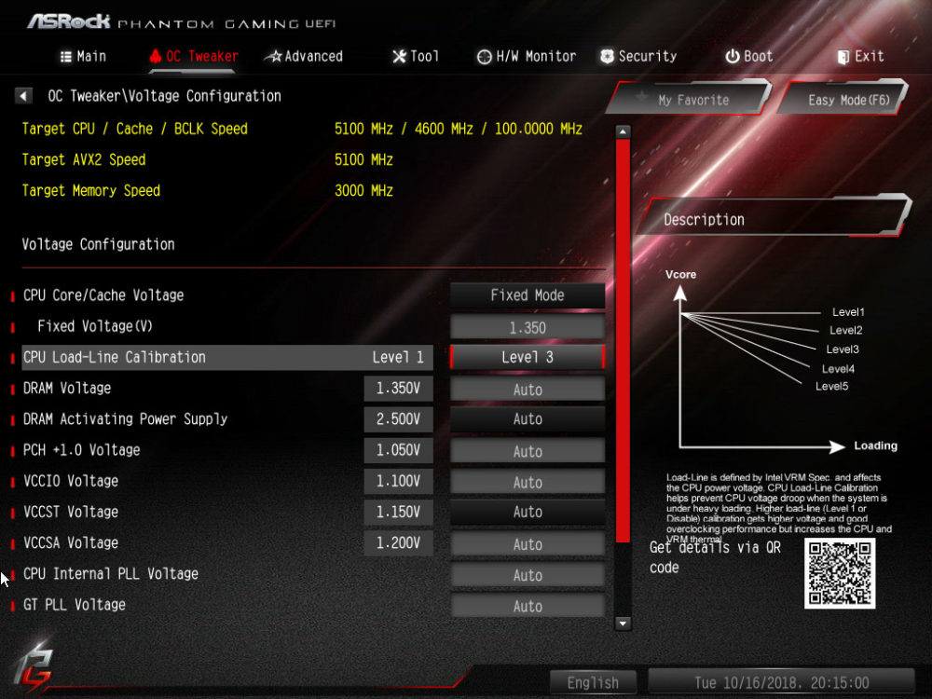Viewport: 932px width, 699px height.
Task: Click the My Favorite star icon
Action: click(641, 96)
